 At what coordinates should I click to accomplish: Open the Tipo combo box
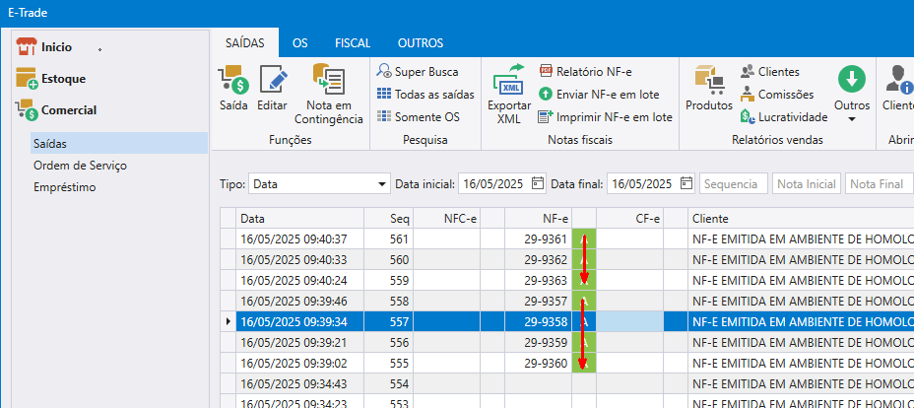tap(319, 184)
